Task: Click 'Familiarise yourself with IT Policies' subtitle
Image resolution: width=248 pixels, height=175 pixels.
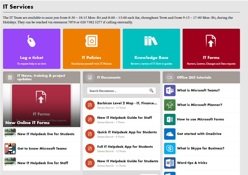Action: click(x=91, y=64)
